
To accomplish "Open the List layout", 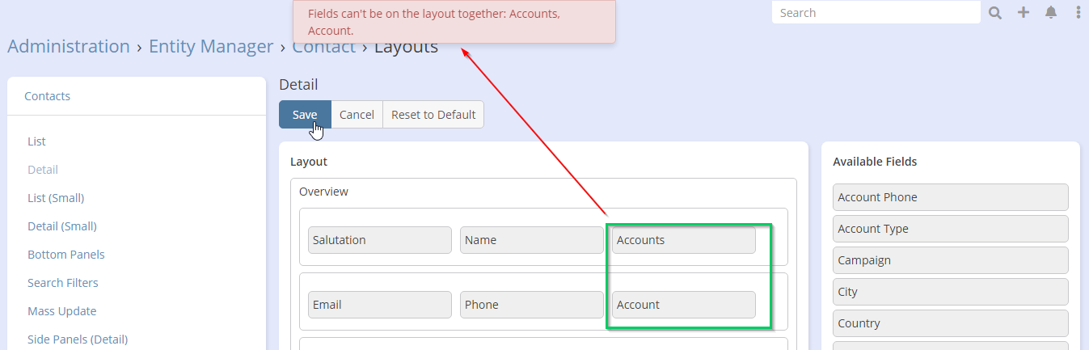I will coord(36,141).
